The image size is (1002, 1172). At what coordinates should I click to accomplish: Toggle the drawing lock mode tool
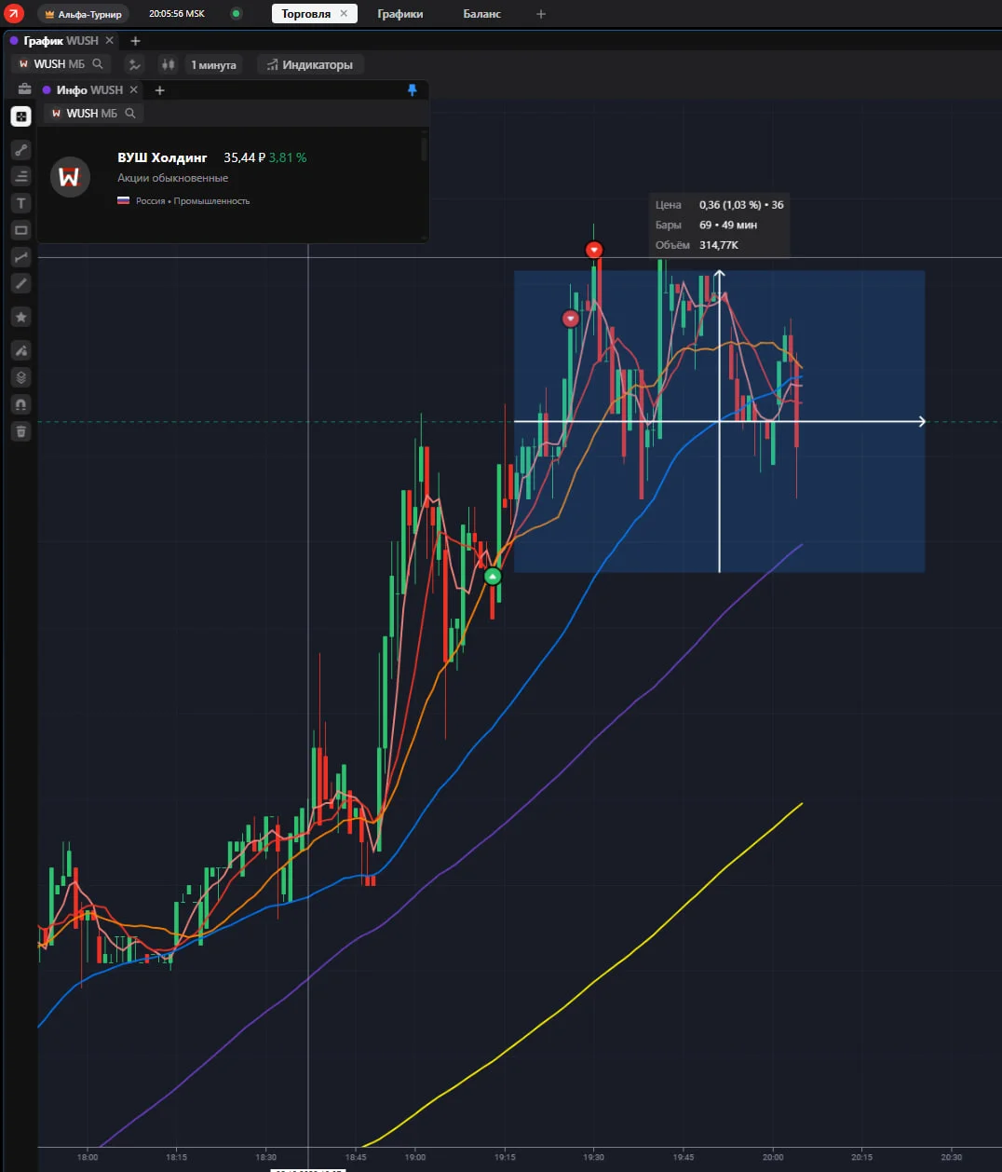coord(21,350)
